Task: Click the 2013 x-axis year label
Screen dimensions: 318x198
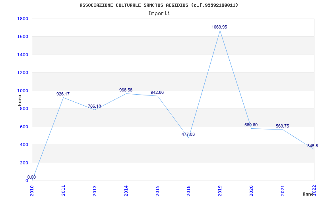Action: pos(95,190)
